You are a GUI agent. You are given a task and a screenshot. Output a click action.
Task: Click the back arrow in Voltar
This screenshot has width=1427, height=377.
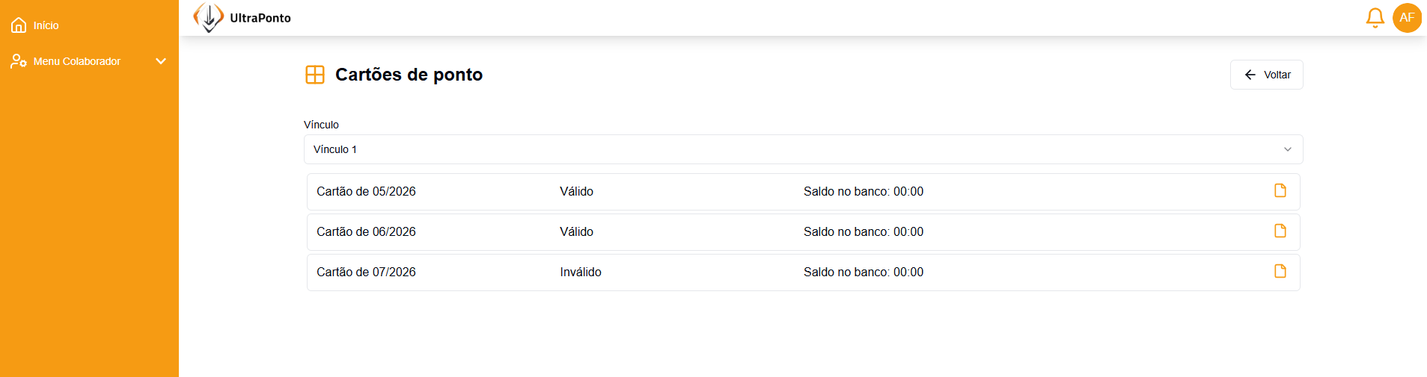coord(1250,75)
